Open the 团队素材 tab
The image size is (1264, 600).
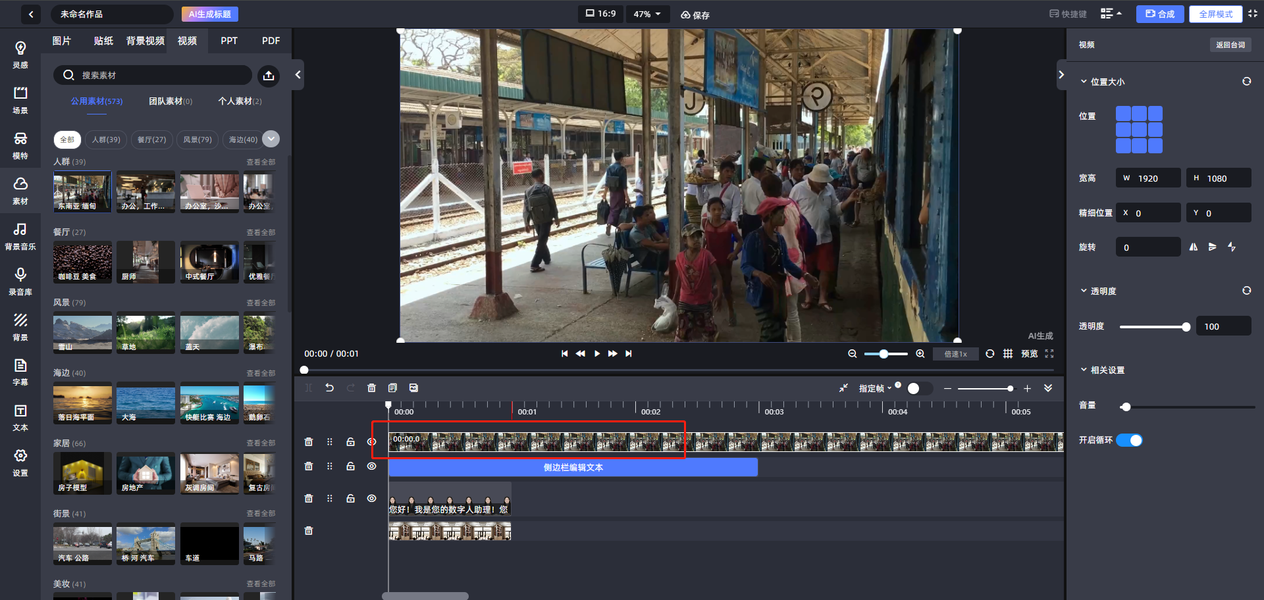click(x=171, y=101)
